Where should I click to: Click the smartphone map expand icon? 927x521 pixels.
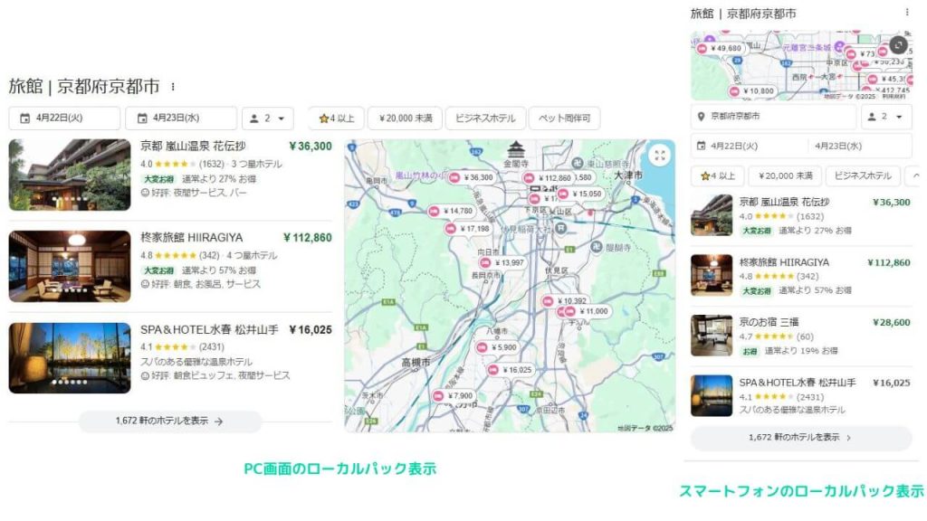coord(898,45)
